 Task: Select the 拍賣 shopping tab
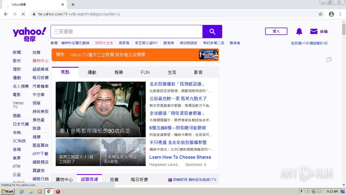pos(114,180)
